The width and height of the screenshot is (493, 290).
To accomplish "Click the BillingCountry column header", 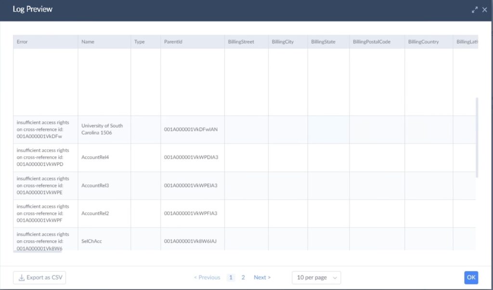I will [x=429, y=42].
